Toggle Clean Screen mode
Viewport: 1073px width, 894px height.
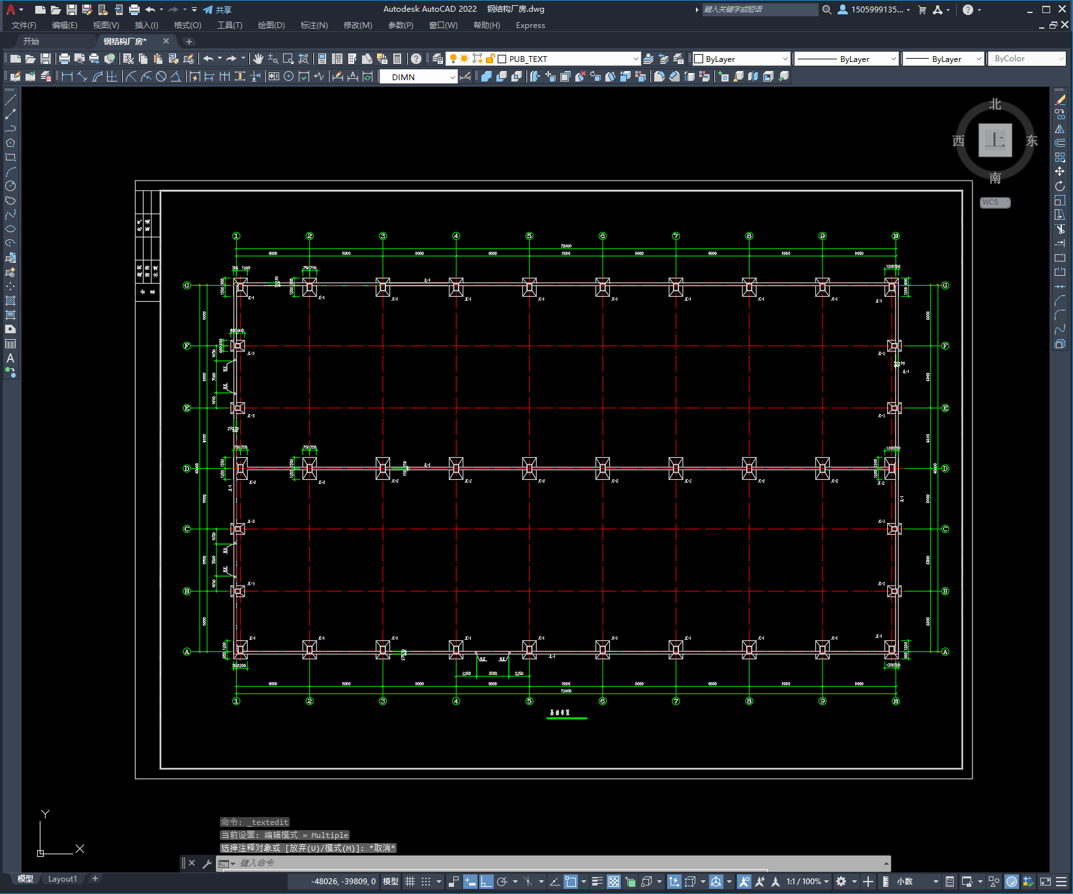(x=1045, y=882)
